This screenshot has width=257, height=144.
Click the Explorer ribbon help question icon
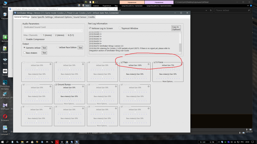tap(251, 6)
